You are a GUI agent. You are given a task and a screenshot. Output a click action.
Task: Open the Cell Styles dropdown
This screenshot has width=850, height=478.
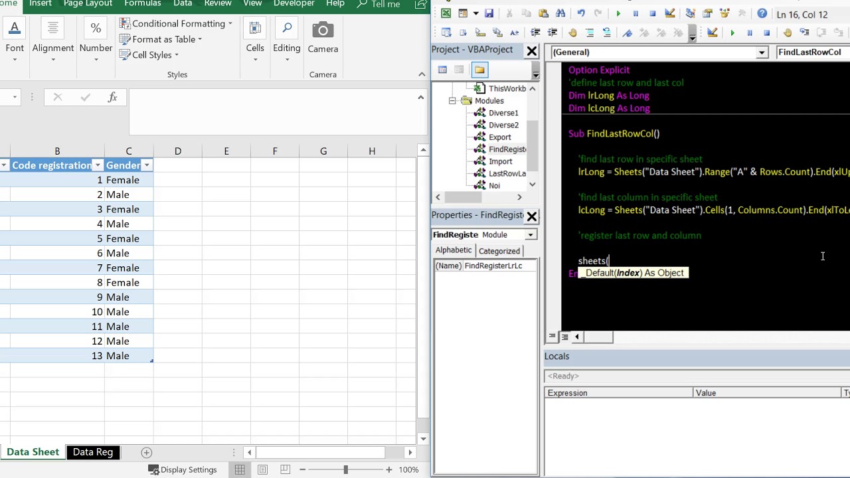coord(149,55)
